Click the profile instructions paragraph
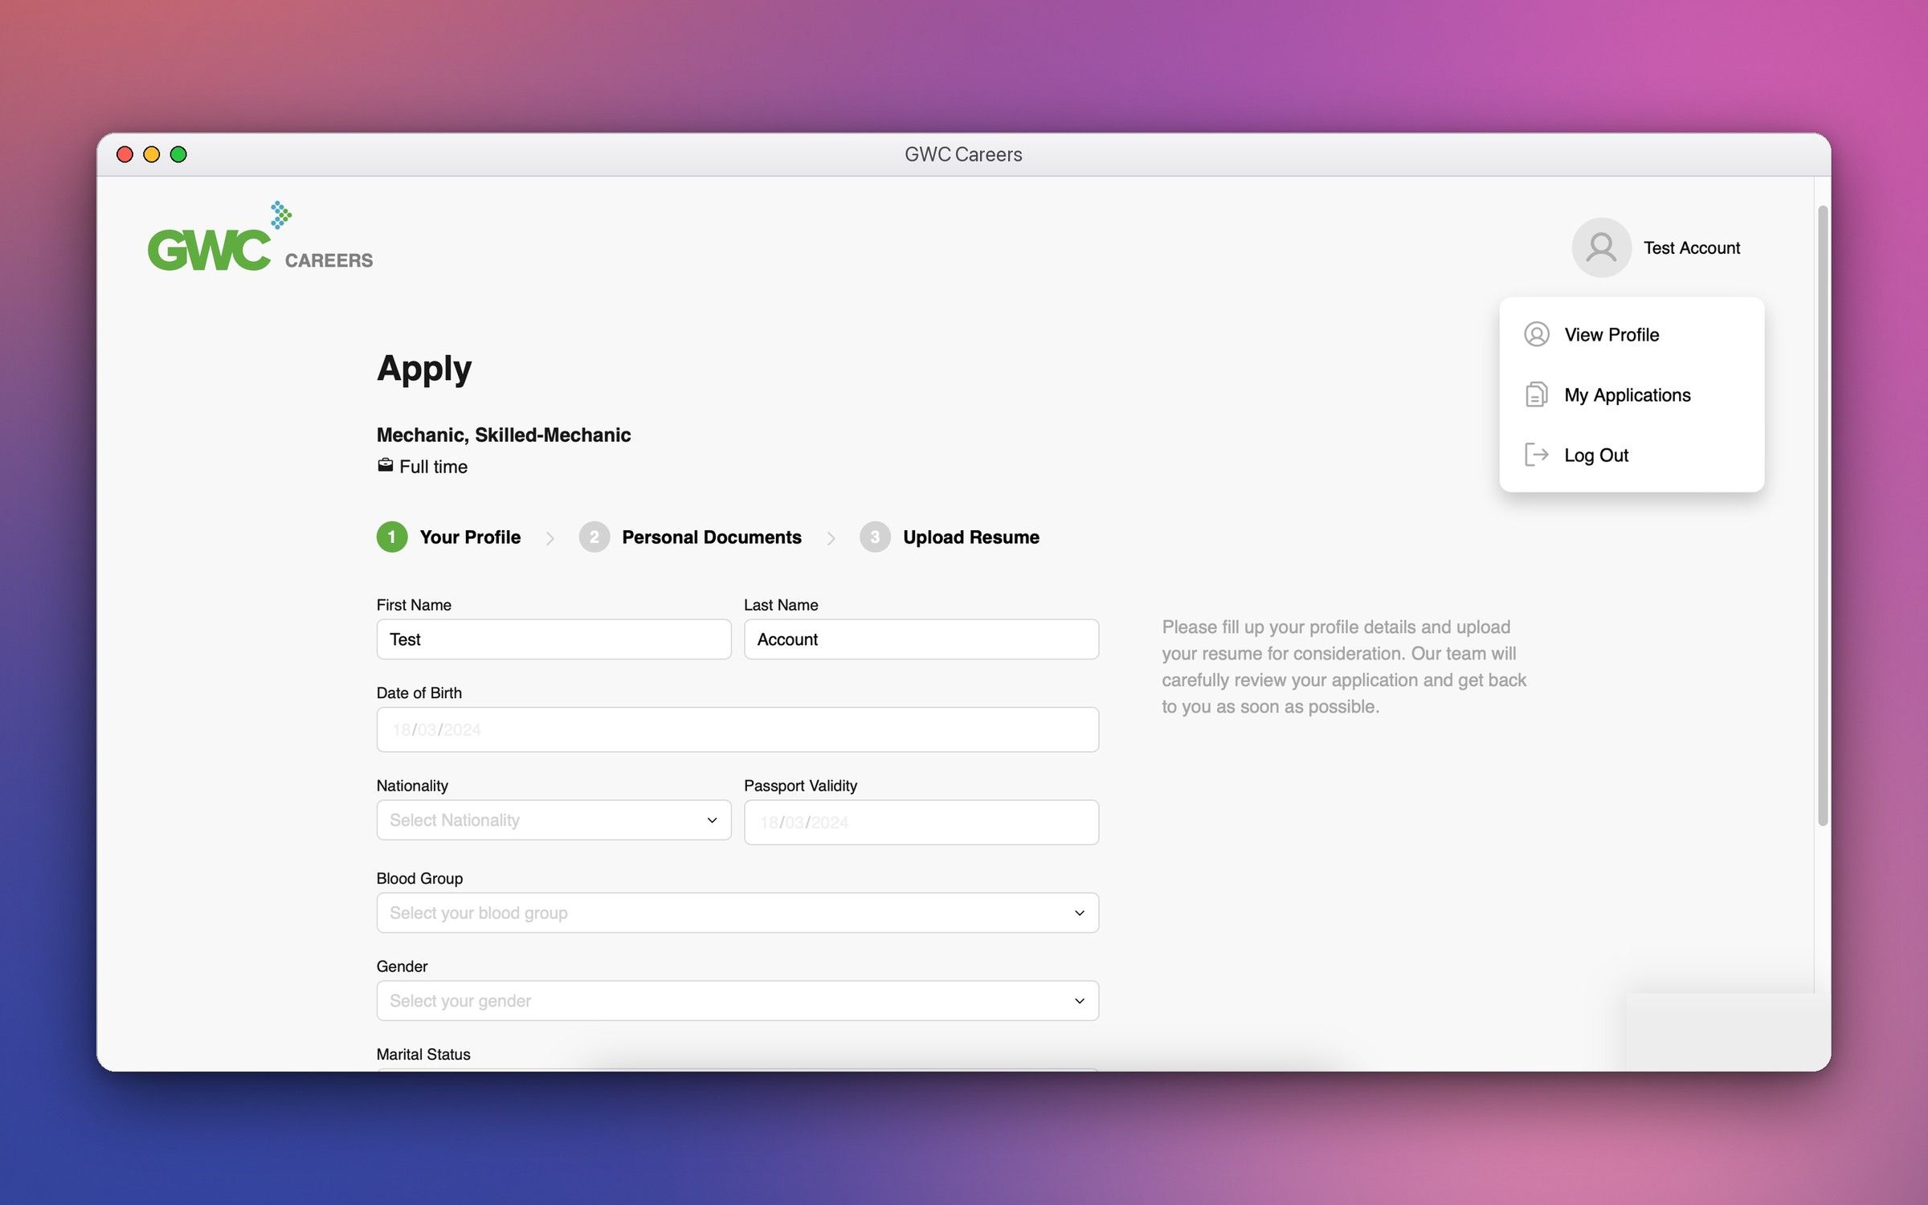Screen dimensions: 1928x1205 (1344, 667)
